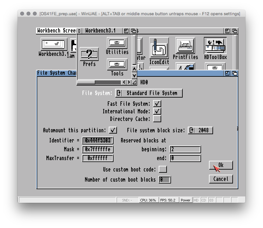Viewport: 263px width, 228px height.
Task: Click Workbench3.1 window close gadget
Action: click(79, 31)
